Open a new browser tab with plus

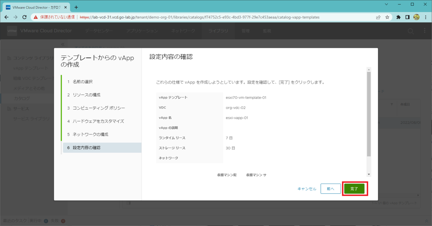click(76, 7)
